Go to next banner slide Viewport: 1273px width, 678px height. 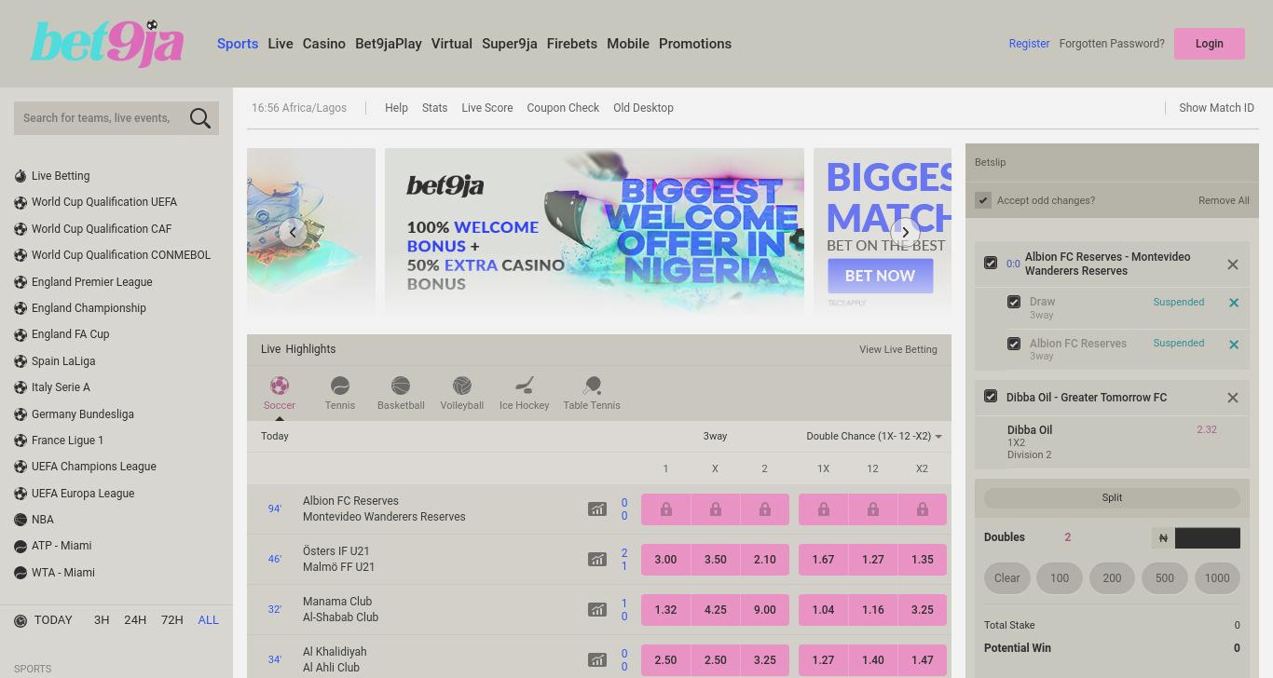point(905,232)
